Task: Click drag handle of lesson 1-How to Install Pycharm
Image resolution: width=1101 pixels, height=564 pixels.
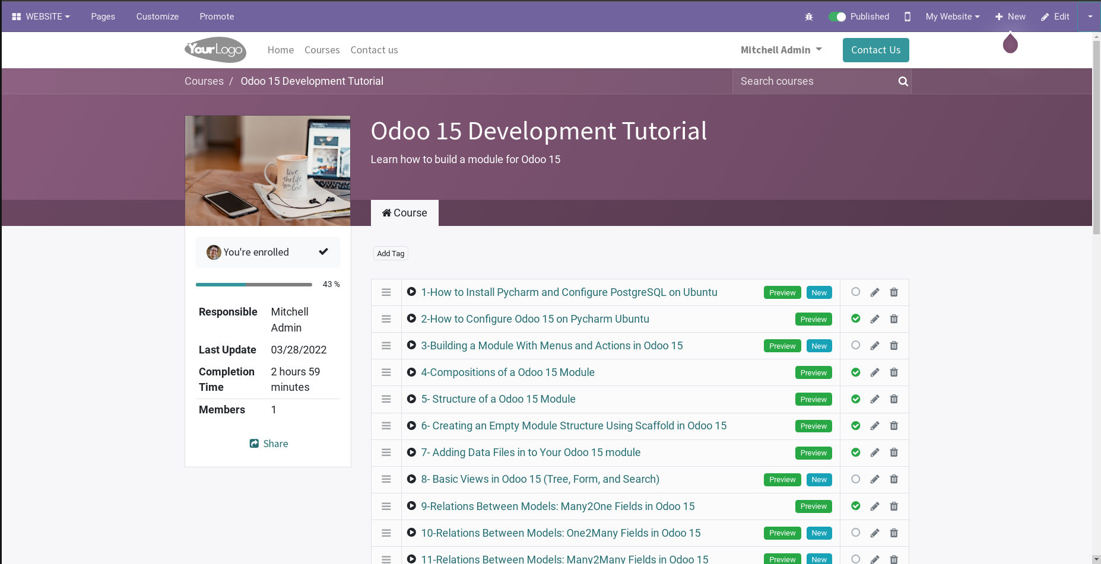Action: tap(386, 292)
